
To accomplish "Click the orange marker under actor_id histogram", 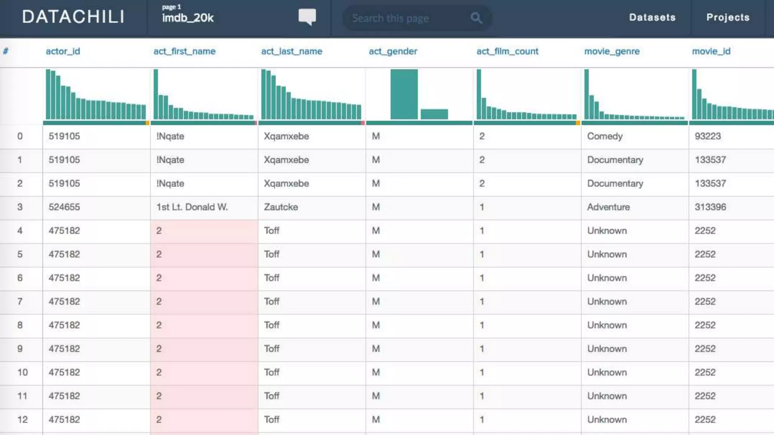I will pos(147,123).
